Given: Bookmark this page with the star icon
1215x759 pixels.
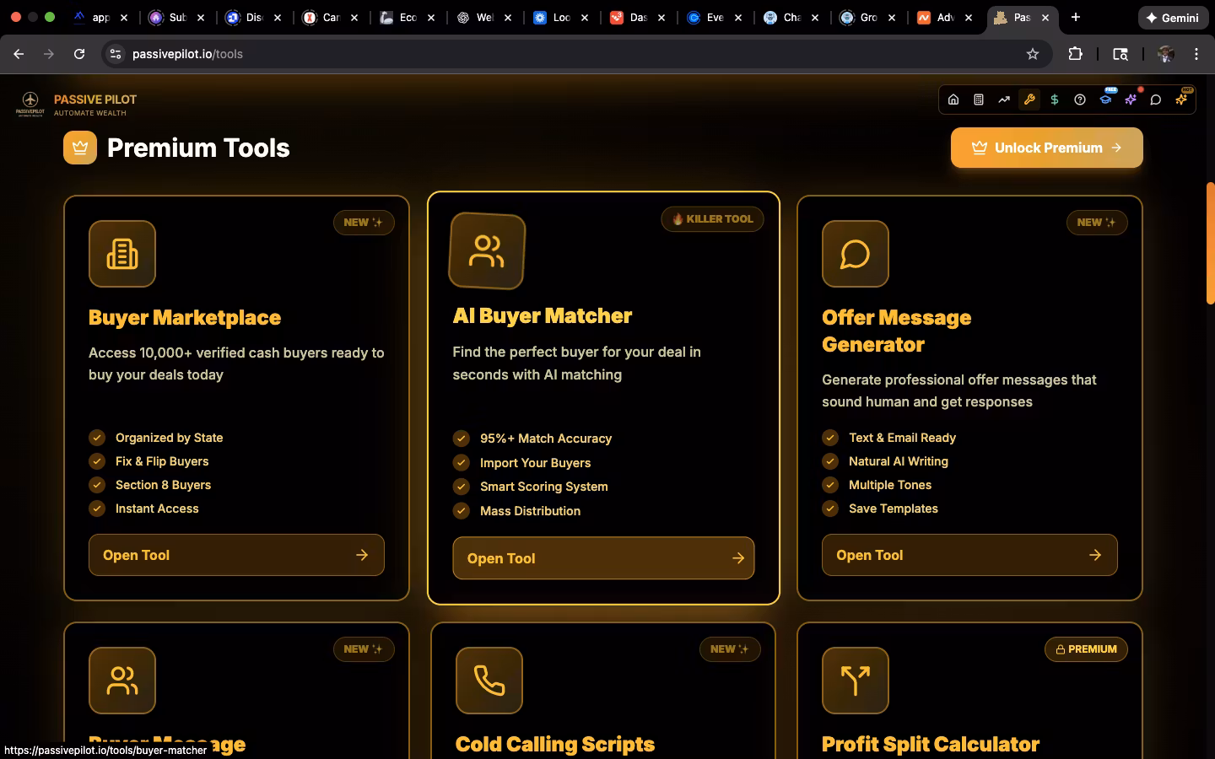Looking at the screenshot, I should click(1033, 54).
